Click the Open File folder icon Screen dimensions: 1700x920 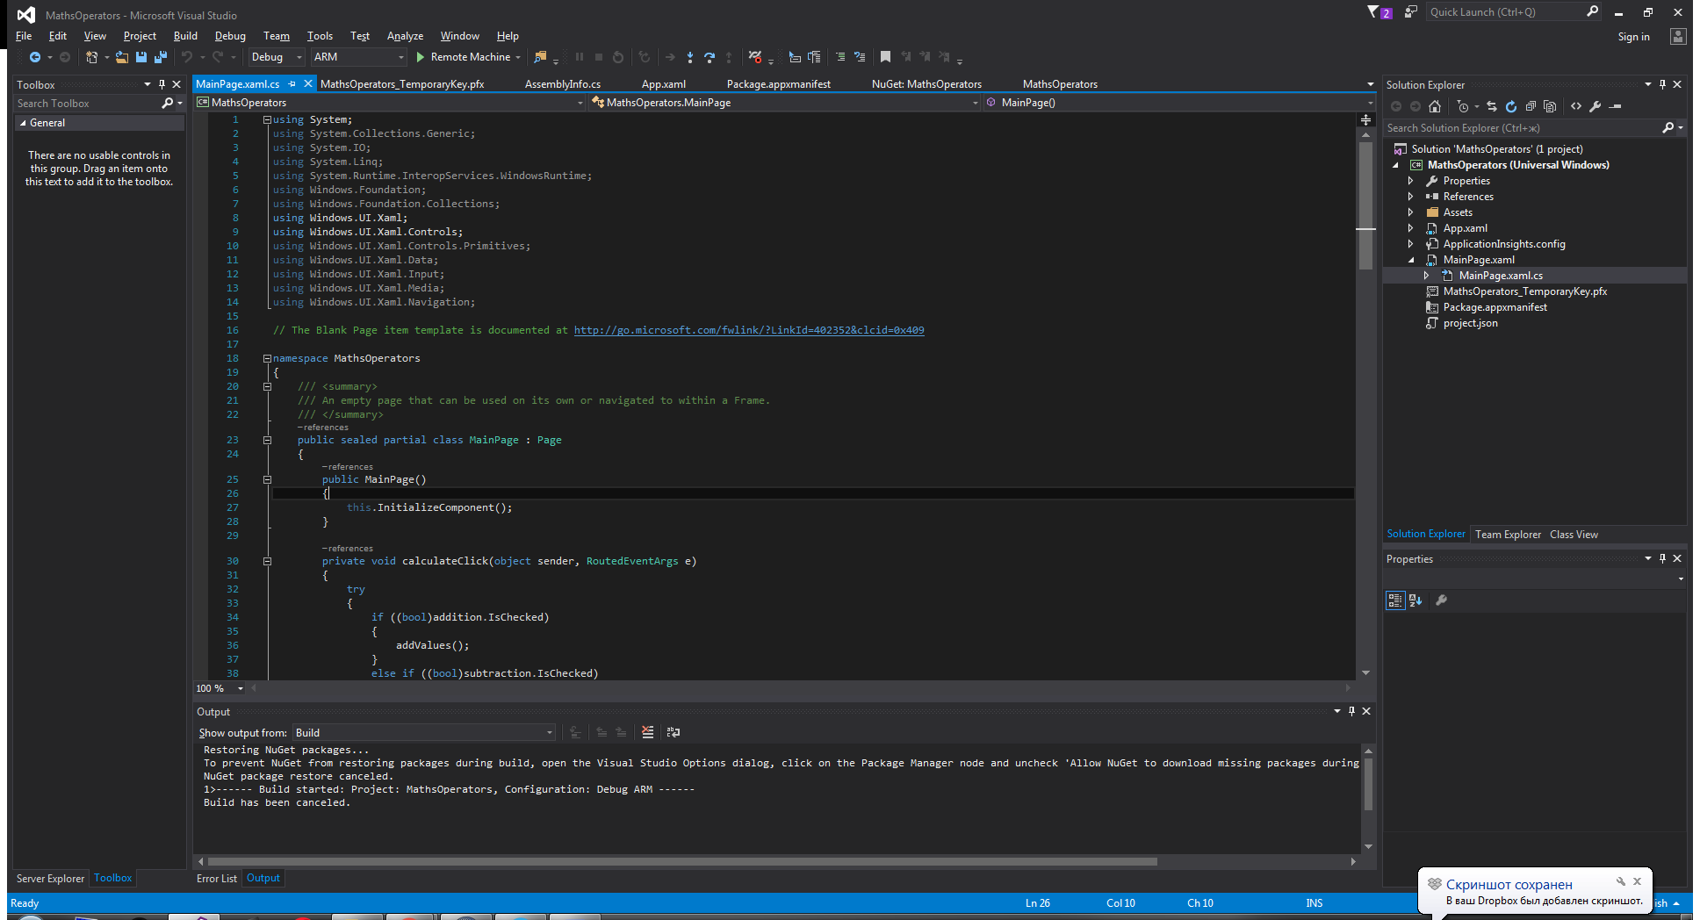tap(122, 57)
